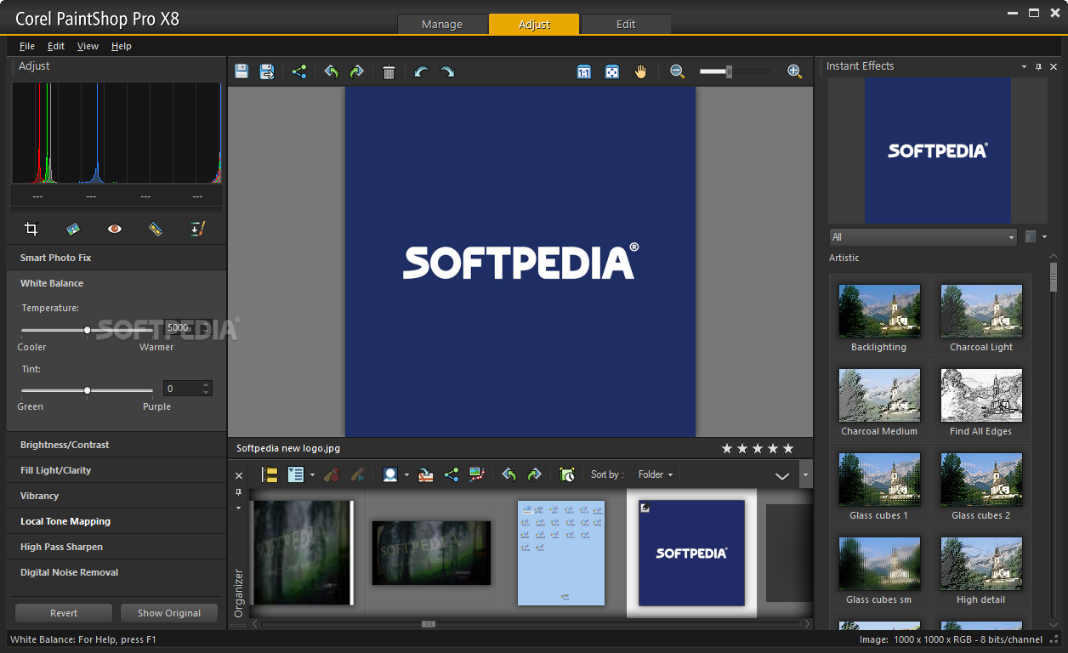The width and height of the screenshot is (1068, 653).
Task: Select the Red Eye removal tool
Action: (115, 228)
